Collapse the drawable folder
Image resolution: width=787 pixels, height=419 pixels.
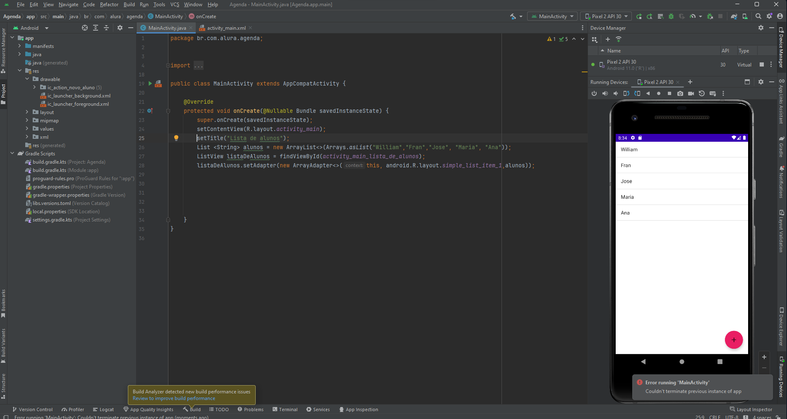[x=27, y=79]
